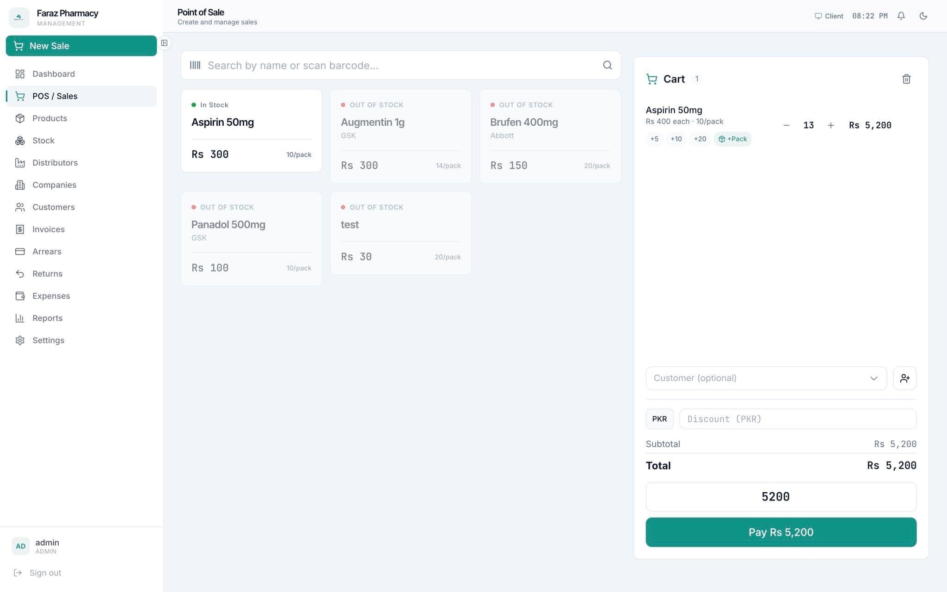Focus the product search field

coord(400,65)
